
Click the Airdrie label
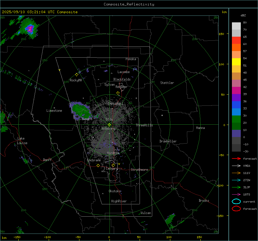pos(113,153)
